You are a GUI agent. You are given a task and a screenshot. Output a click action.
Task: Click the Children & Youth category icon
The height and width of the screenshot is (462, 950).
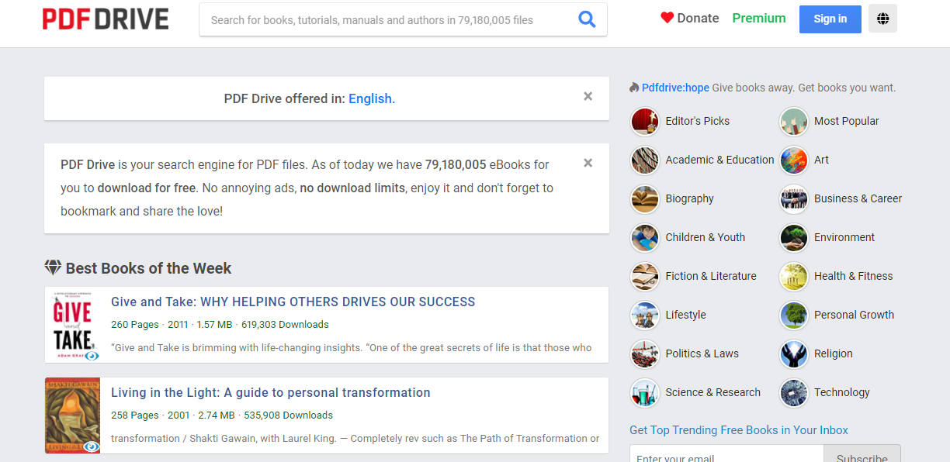tap(645, 237)
